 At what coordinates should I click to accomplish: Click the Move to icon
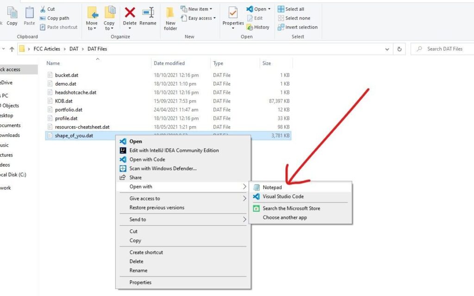(x=92, y=14)
